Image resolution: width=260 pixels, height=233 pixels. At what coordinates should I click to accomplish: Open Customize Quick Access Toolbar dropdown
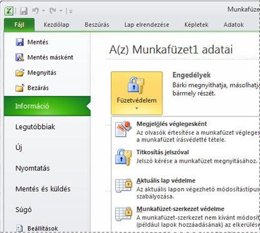click(71, 11)
